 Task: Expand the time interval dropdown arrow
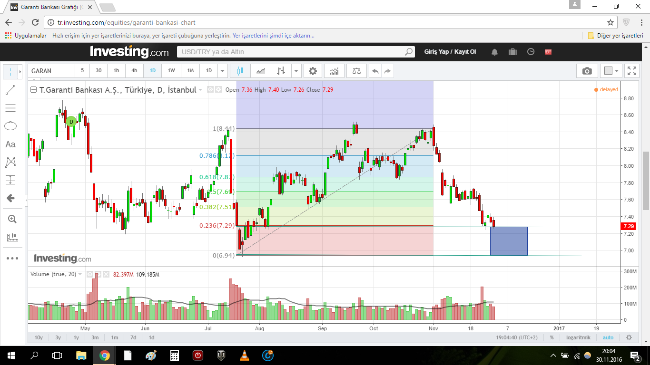tap(222, 71)
